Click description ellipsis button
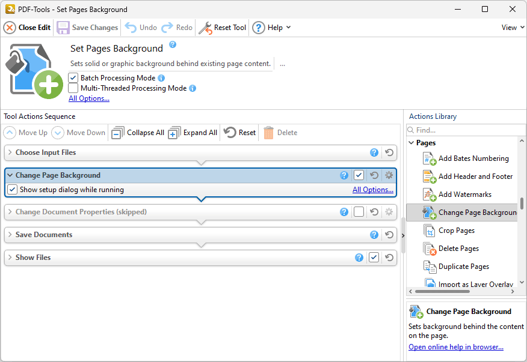The width and height of the screenshot is (527, 362). coord(282,64)
